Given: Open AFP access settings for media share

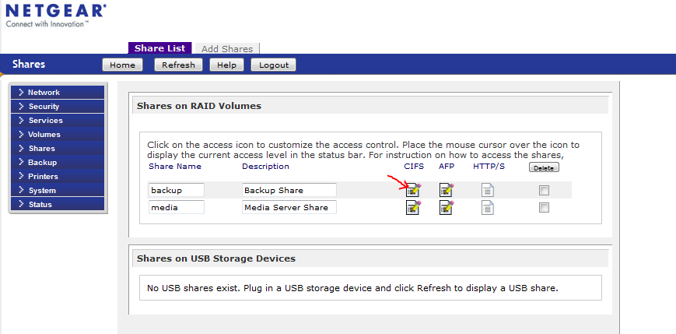Looking at the screenshot, I should (x=447, y=207).
